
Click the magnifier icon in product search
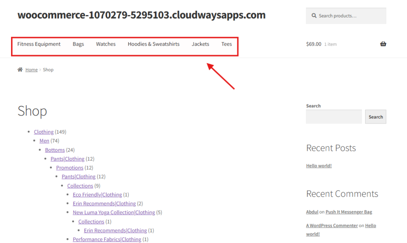coord(314,16)
